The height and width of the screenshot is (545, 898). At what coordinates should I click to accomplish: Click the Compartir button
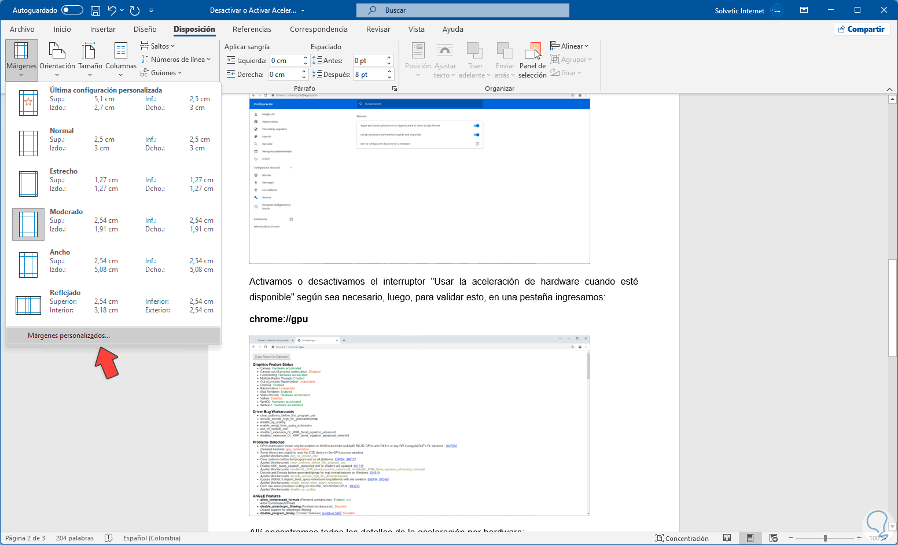coord(860,30)
